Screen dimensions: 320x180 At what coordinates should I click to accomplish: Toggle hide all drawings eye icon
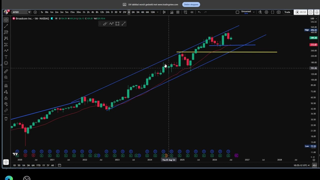[x=6, y=104]
